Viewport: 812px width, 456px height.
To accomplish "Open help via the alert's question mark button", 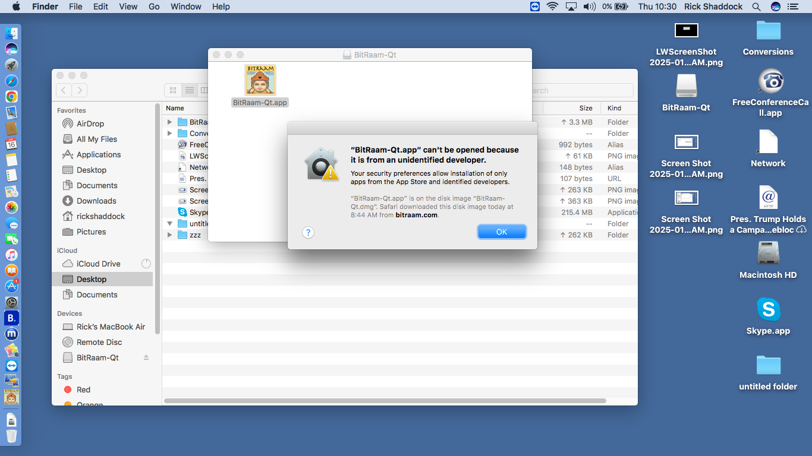I will pos(308,232).
